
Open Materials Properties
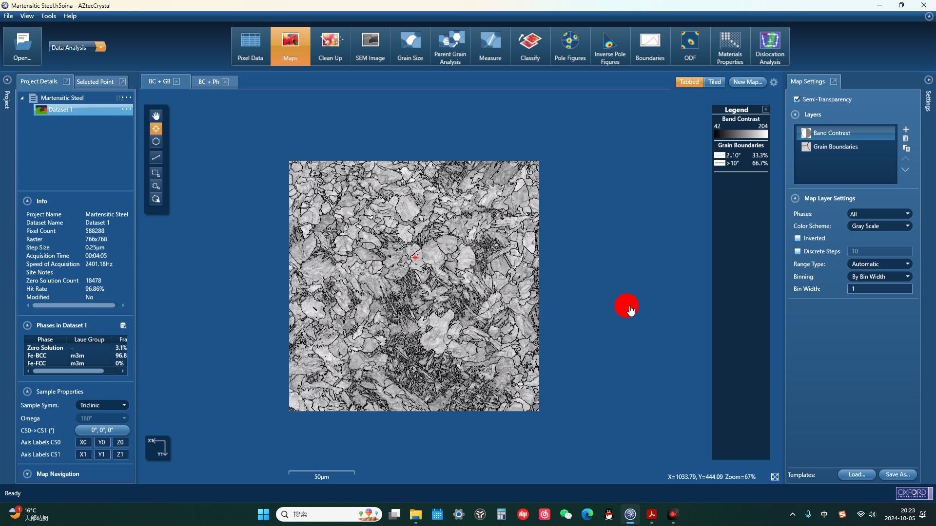click(730, 47)
